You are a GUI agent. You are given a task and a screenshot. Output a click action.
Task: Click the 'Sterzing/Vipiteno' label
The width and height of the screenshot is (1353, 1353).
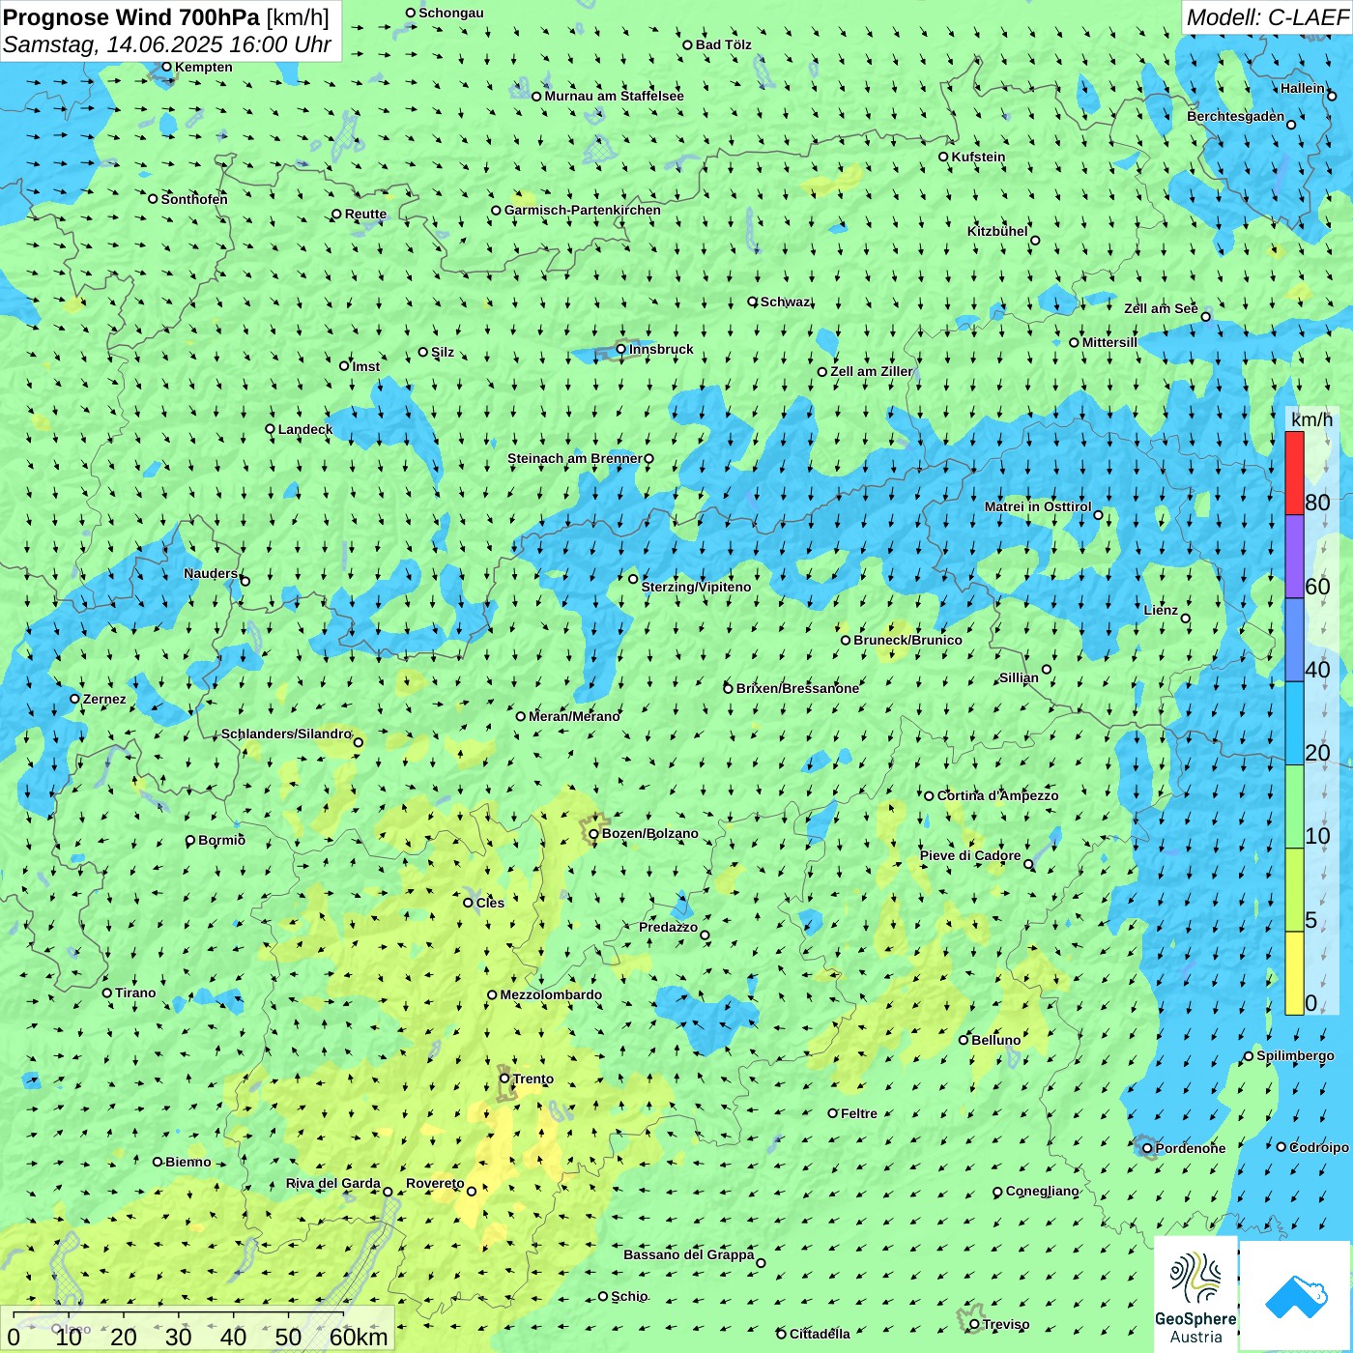click(x=696, y=587)
